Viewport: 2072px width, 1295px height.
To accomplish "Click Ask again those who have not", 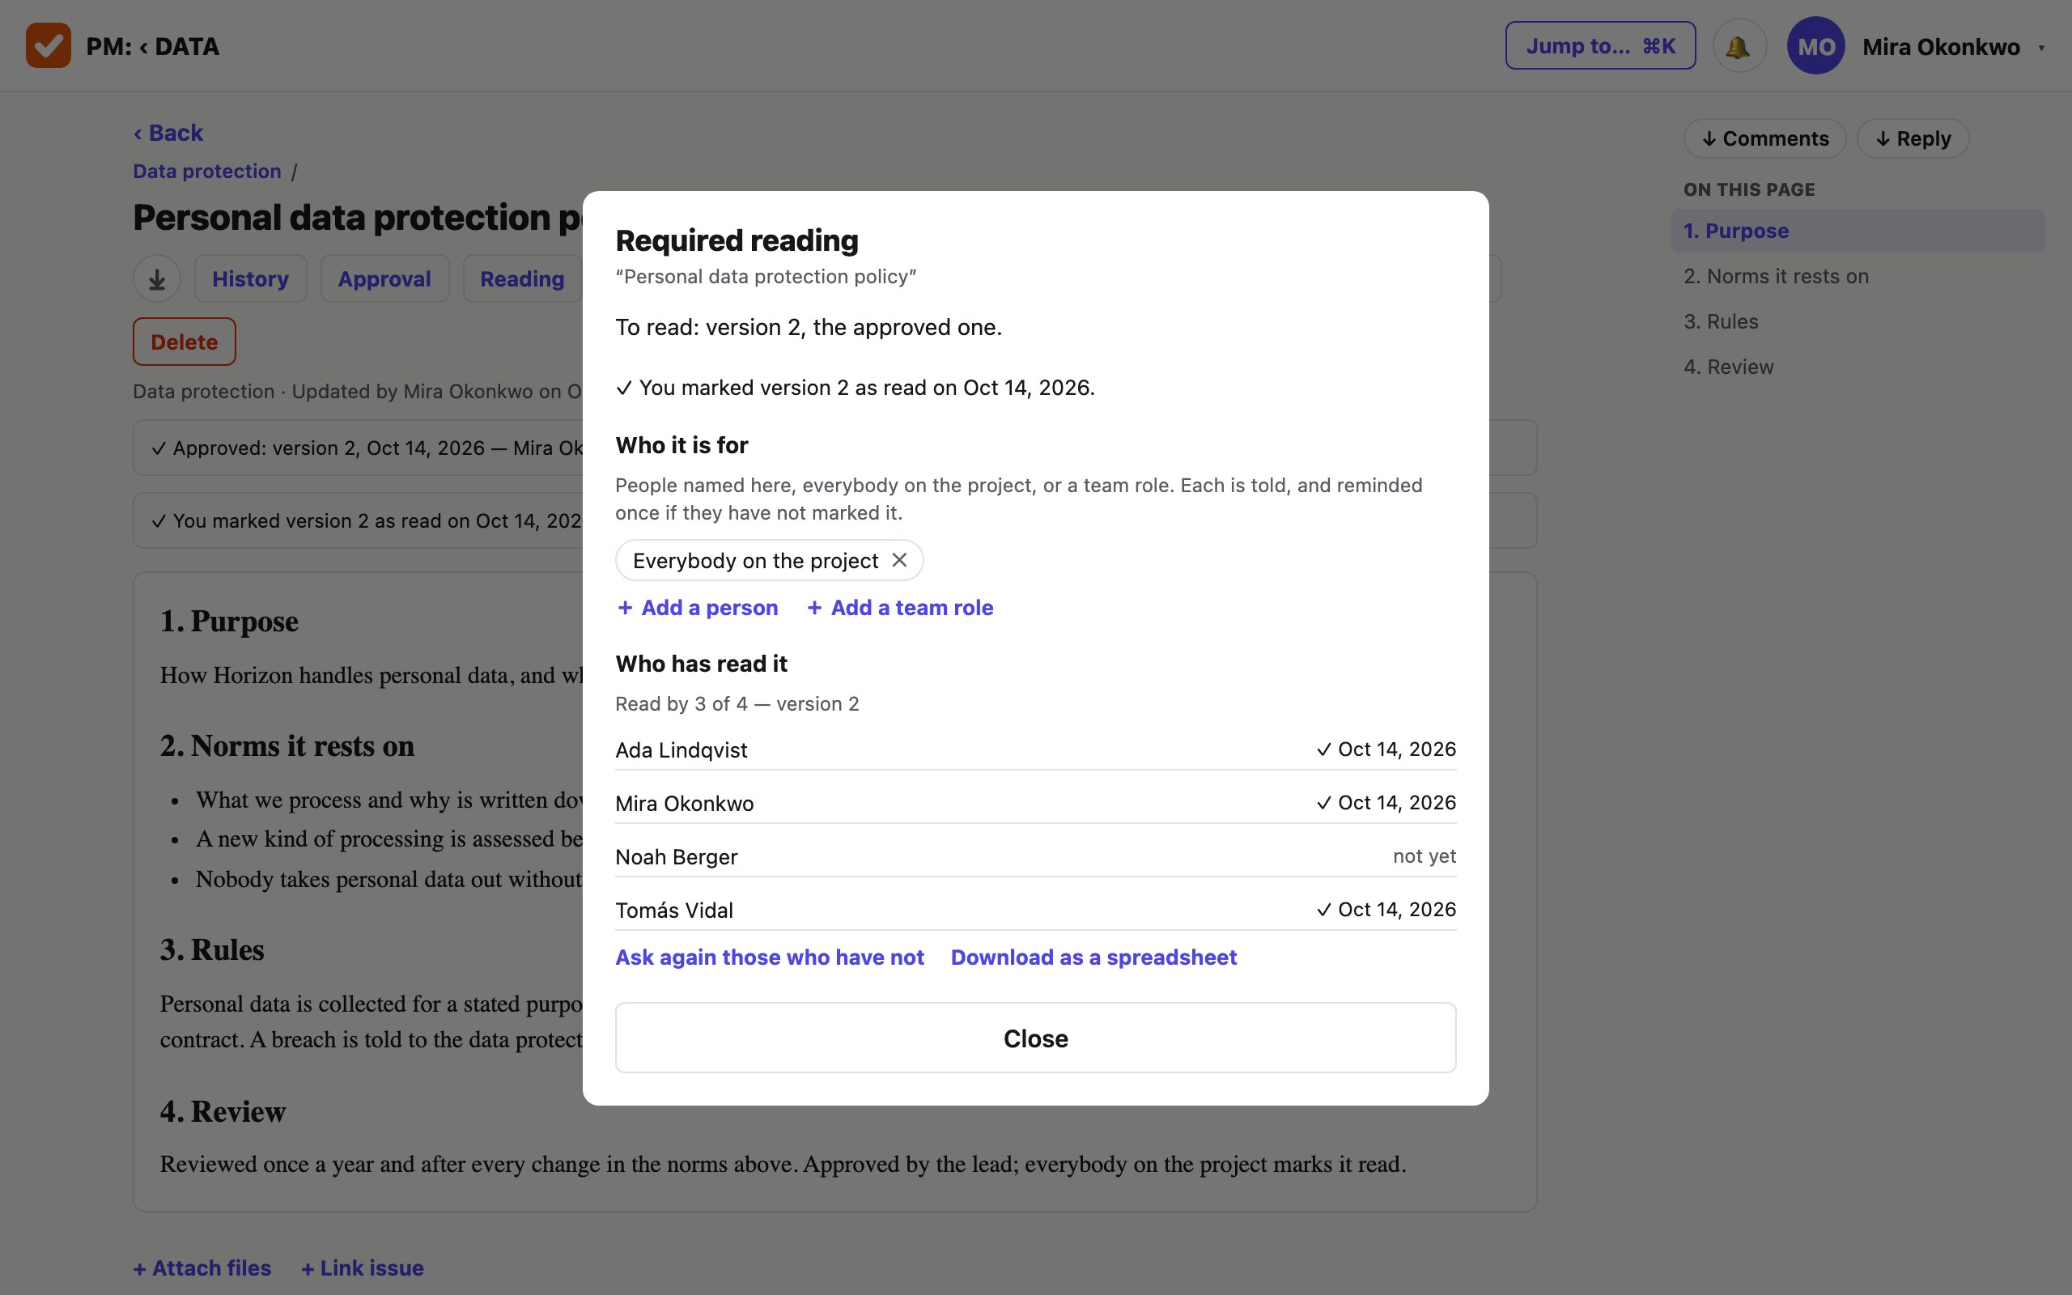I will click(x=770, y=957).
